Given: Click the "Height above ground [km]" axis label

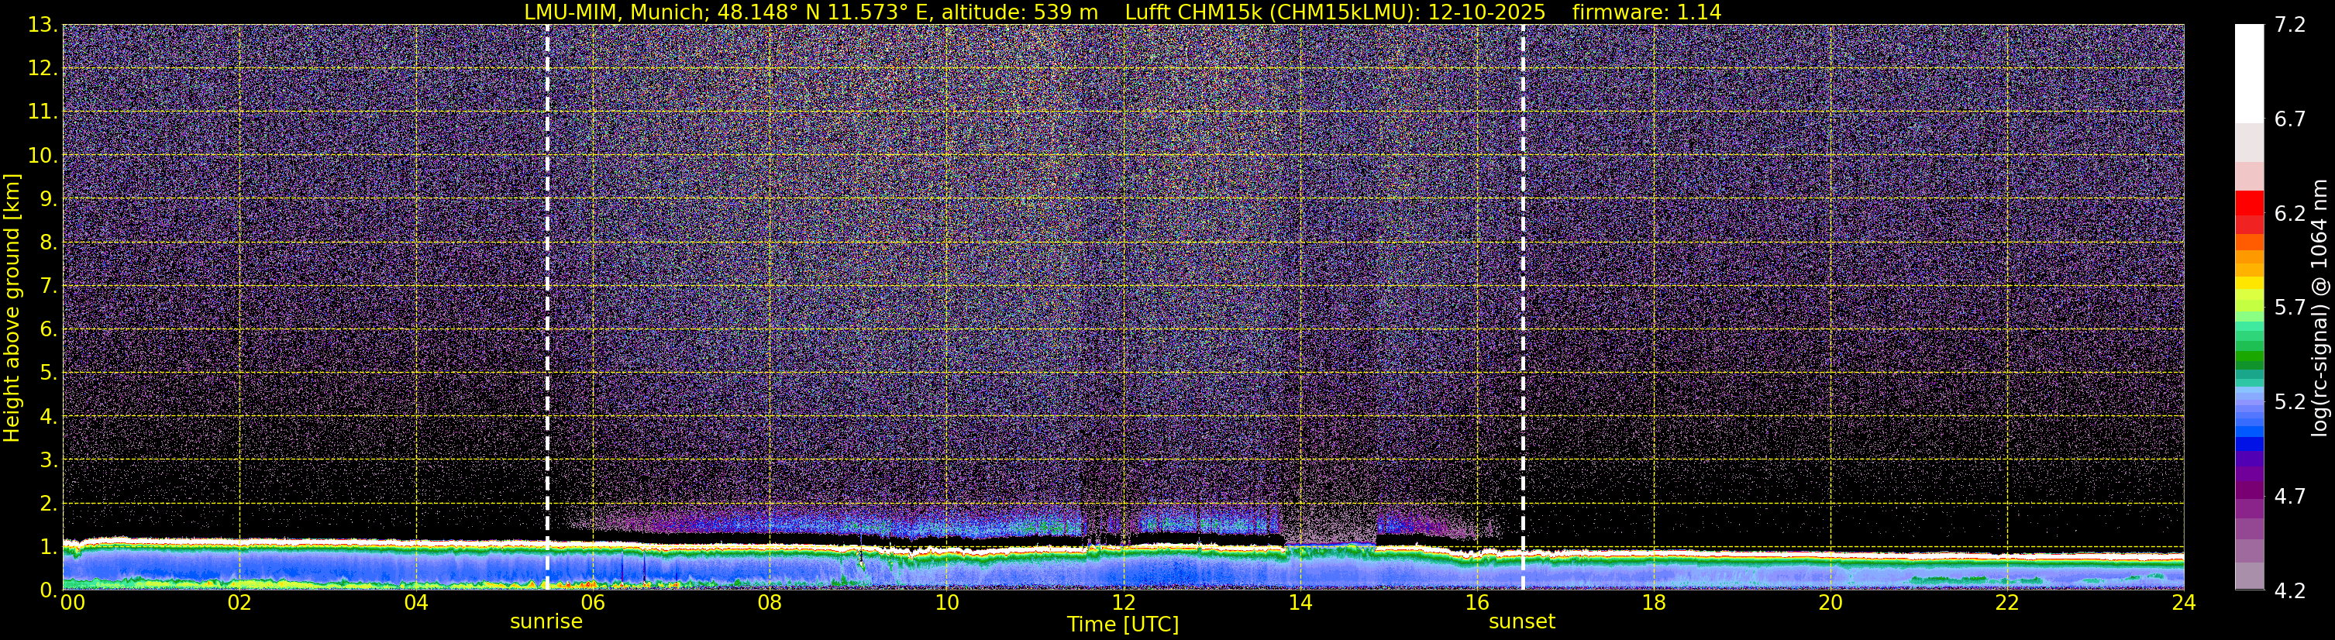Looking at the screenshot, I should (12, 308).
